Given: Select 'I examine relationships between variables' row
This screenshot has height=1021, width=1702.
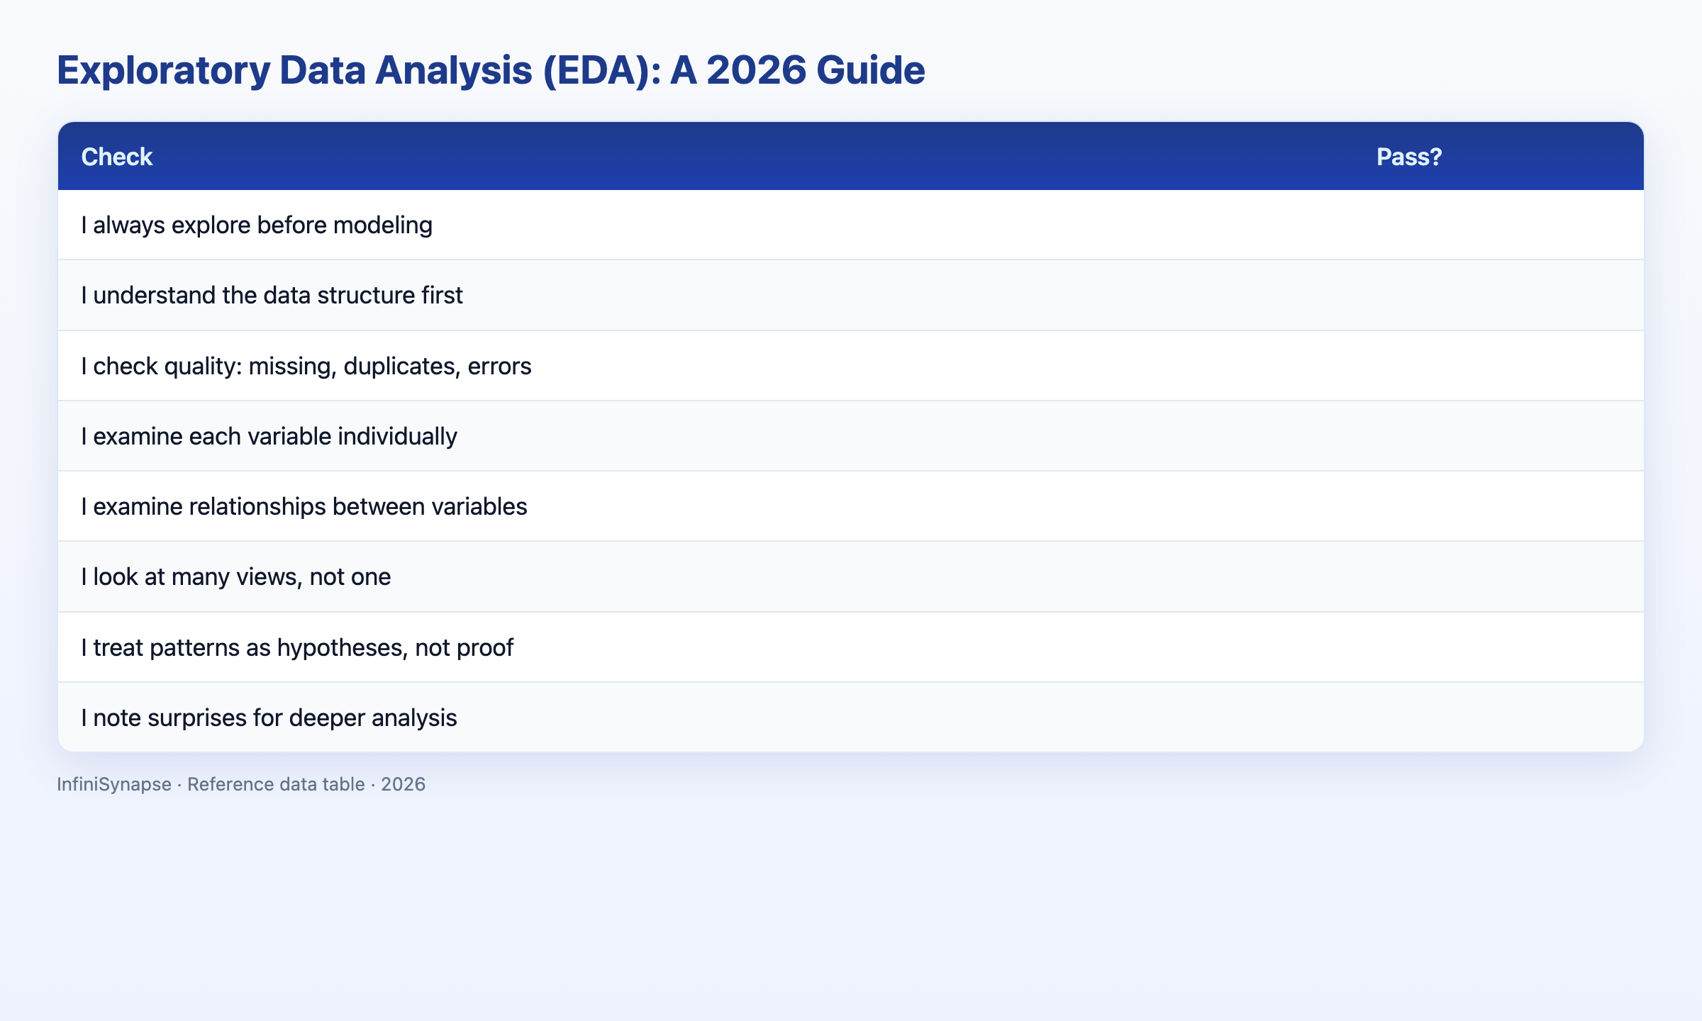Looking at the screenshot, I should click(x=850, y=506).
